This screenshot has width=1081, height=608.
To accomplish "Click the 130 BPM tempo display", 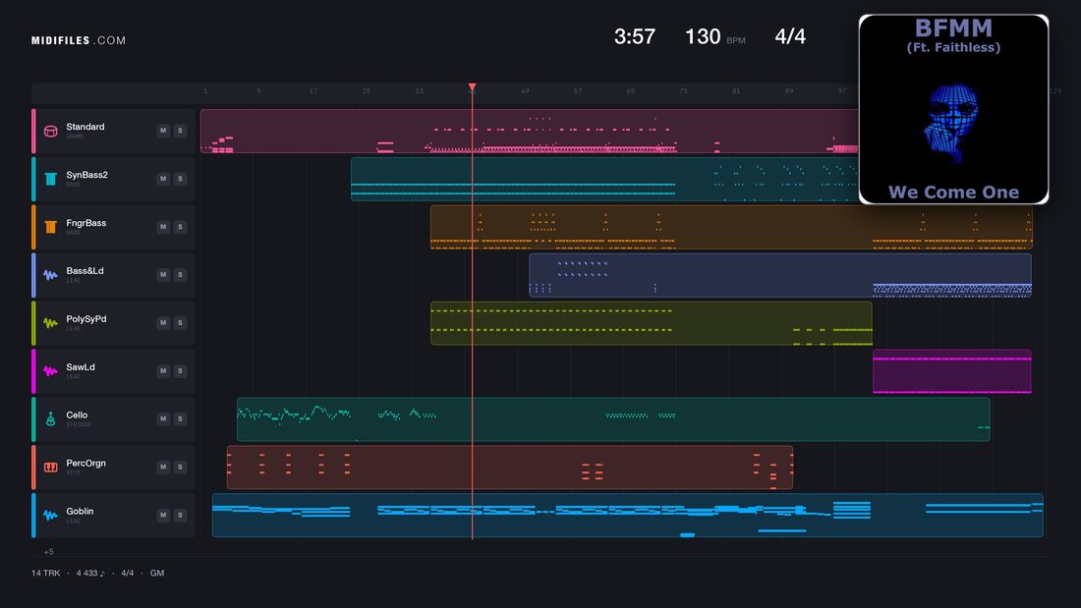I will pyautogui.click(x=714, y=36).
